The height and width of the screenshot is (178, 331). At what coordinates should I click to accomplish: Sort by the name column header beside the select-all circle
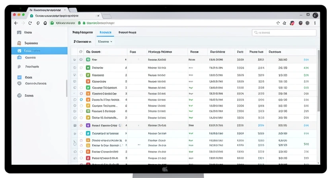[x=93, y=52]
